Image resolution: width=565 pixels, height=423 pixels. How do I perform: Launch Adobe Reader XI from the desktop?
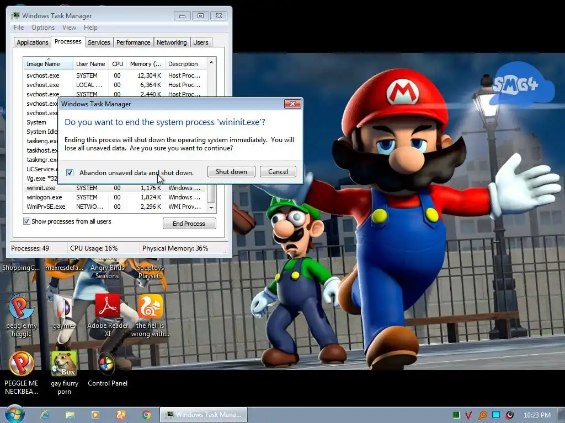click(x=108, y=315)
